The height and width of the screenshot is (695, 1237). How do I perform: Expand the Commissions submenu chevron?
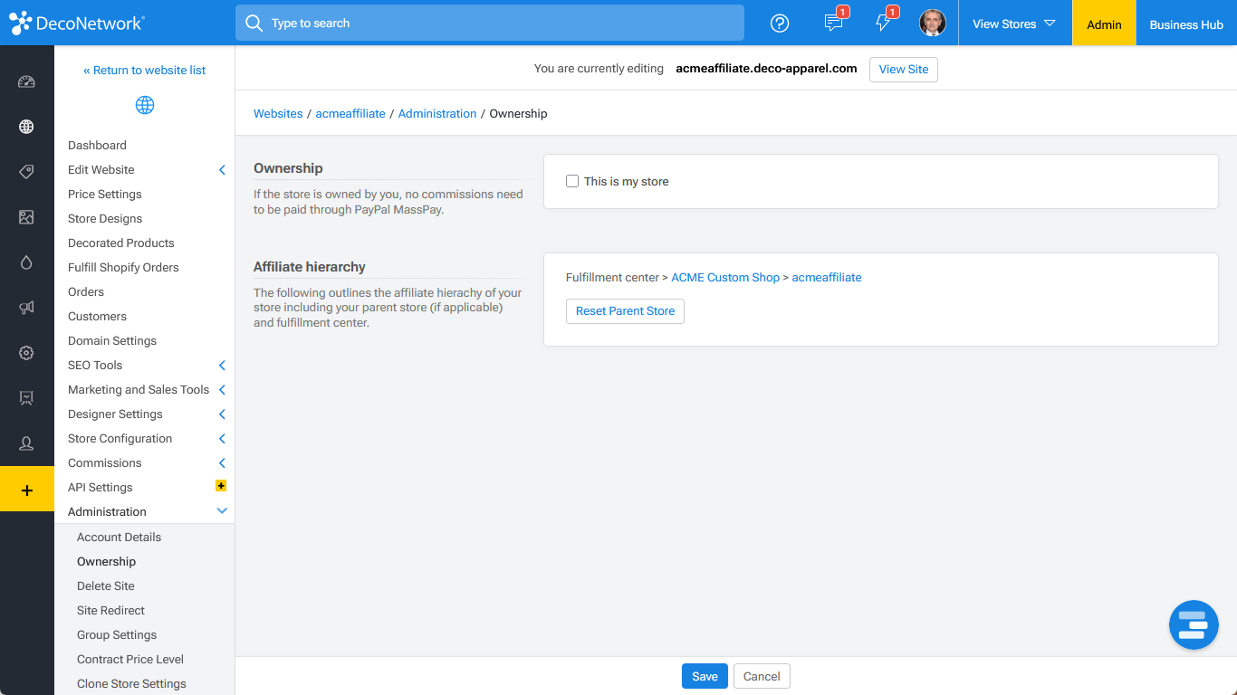pos(222,463)
